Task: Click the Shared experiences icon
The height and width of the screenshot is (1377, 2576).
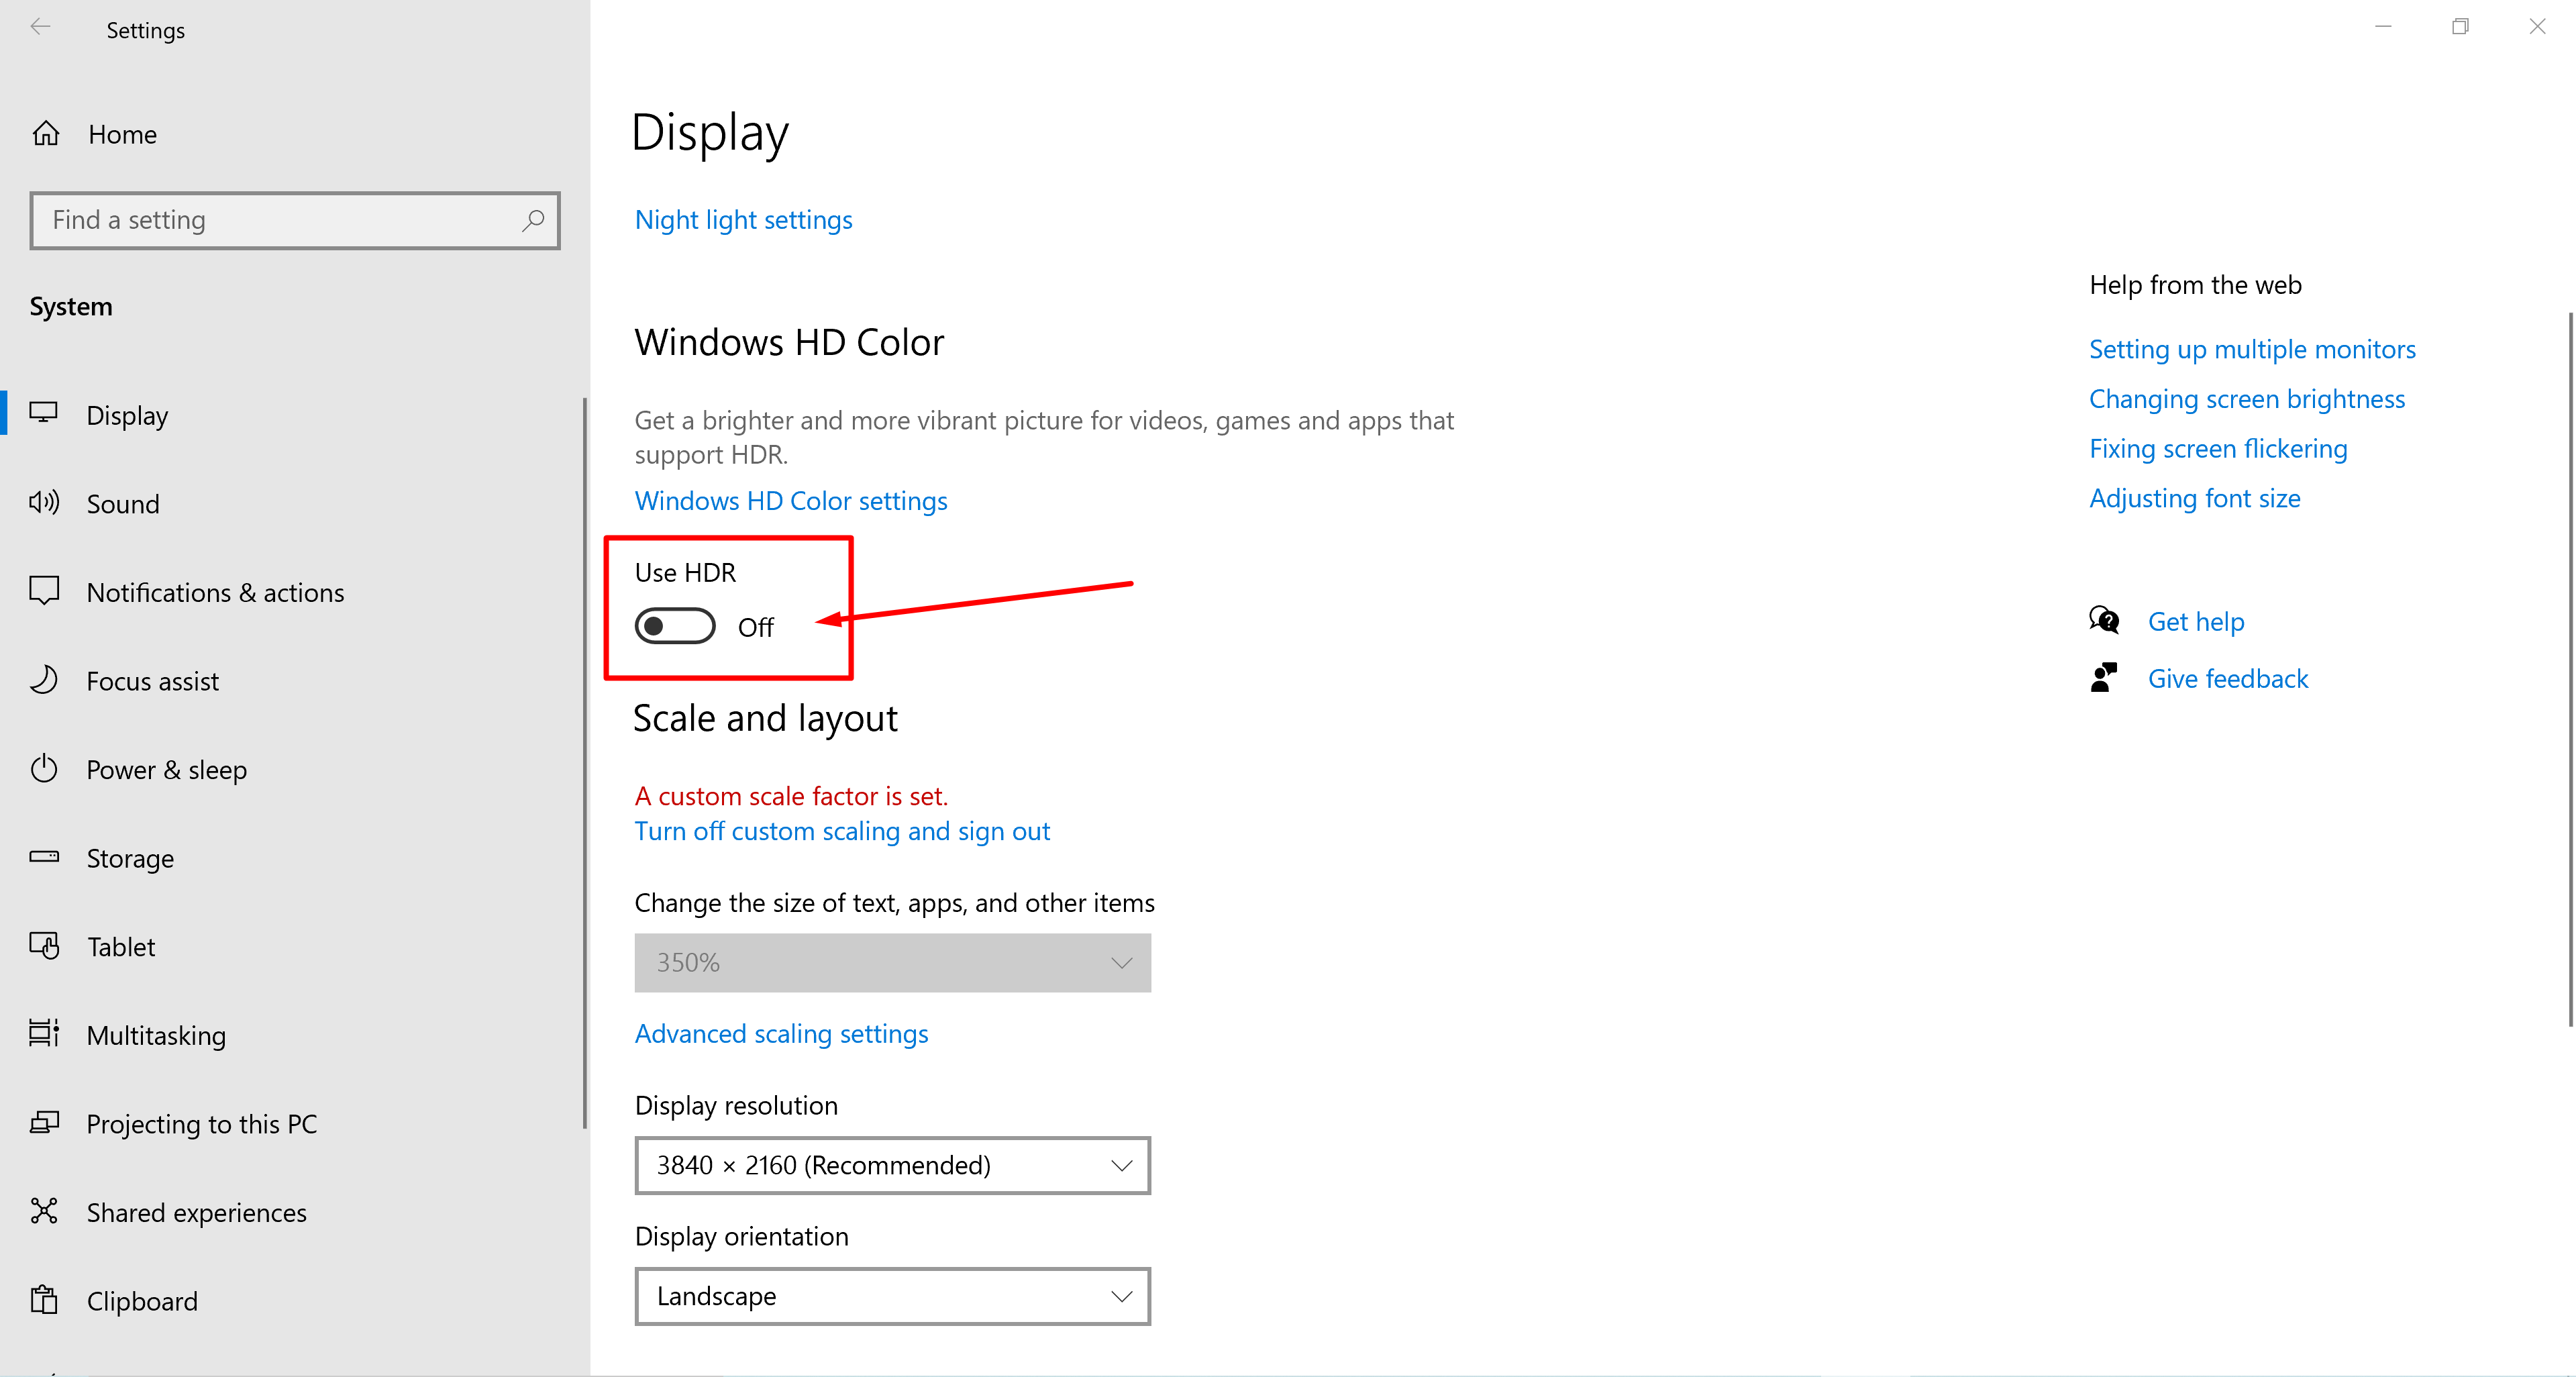Action: click(44, 1211)
